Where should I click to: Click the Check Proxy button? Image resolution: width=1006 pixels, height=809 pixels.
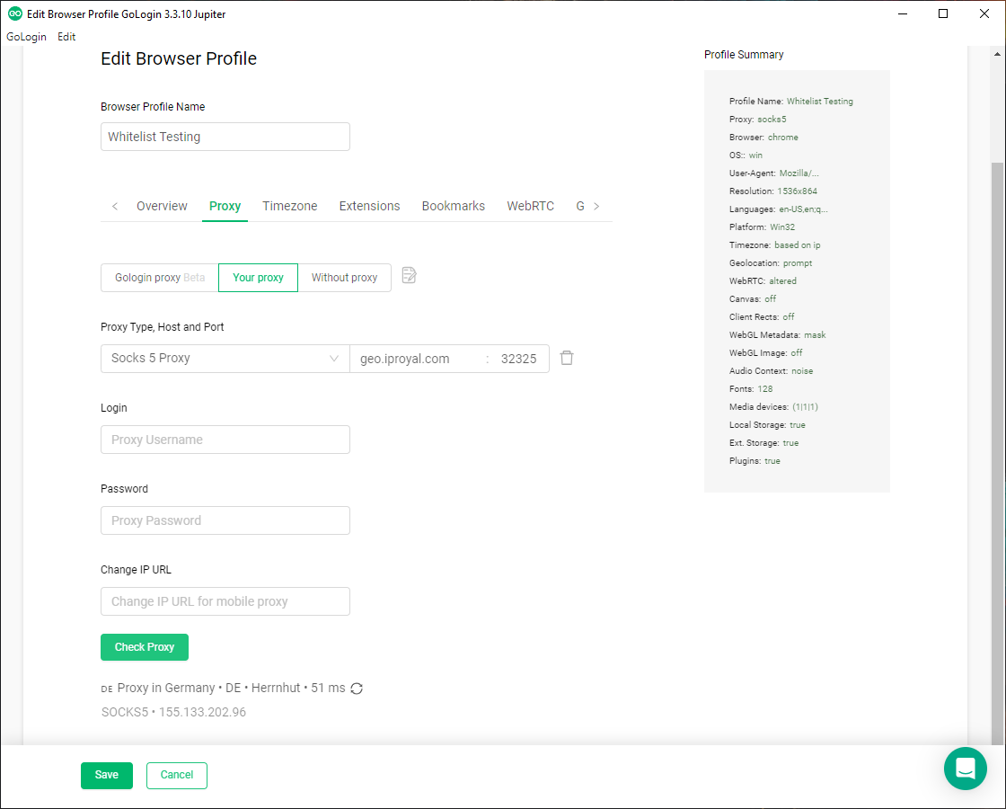click(145, 647)
